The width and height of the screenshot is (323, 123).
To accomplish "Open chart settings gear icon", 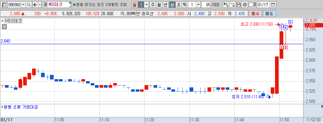I will coord(245,4).
